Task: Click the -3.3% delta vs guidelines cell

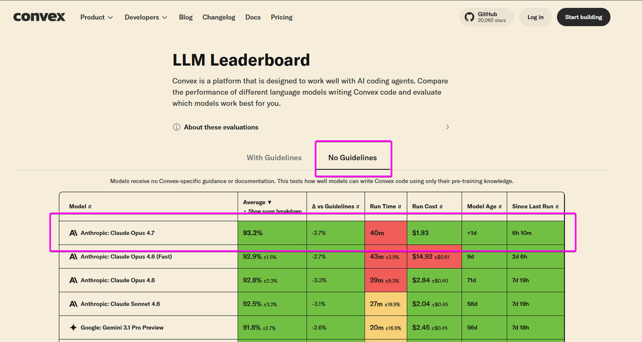Action: tap(335, 280)
